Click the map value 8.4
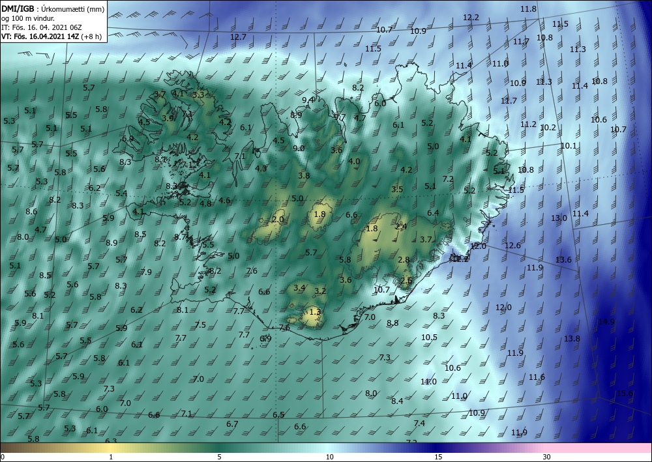The width and height of the screenshot is (652, 462). pos(398,401)
